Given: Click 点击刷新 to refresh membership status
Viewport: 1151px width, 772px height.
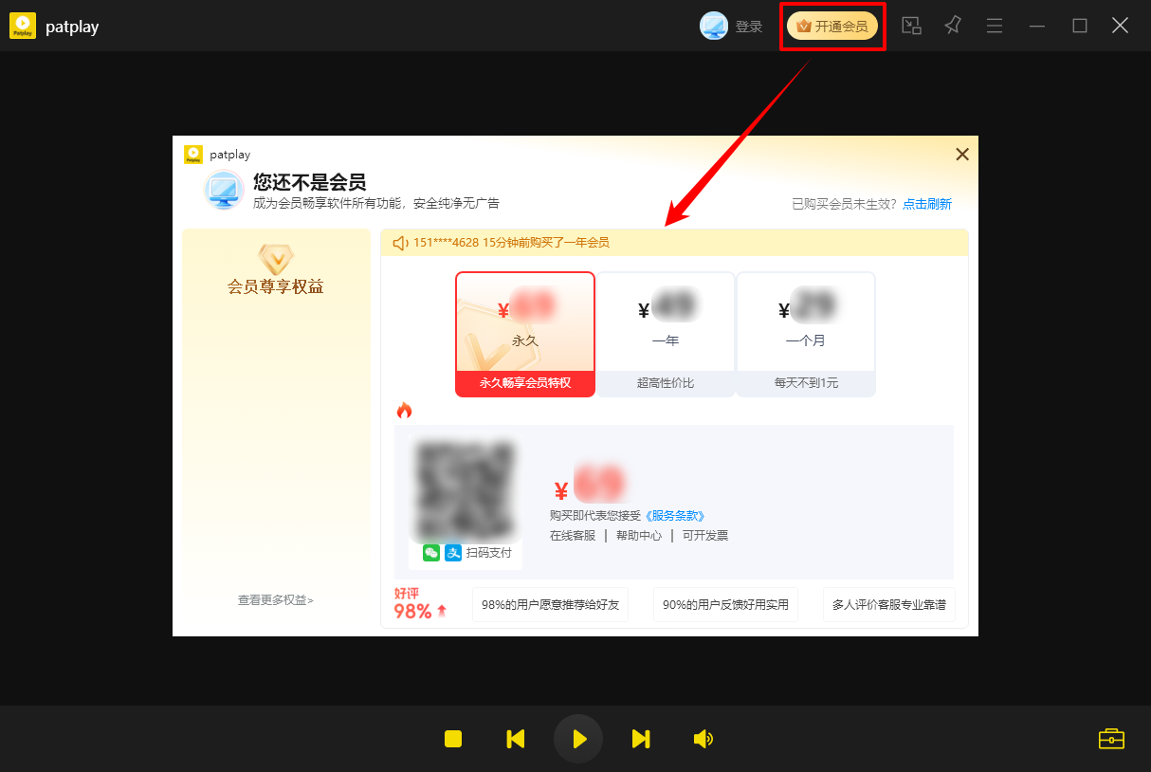Looking at the screenshot, I should [927, 204].
